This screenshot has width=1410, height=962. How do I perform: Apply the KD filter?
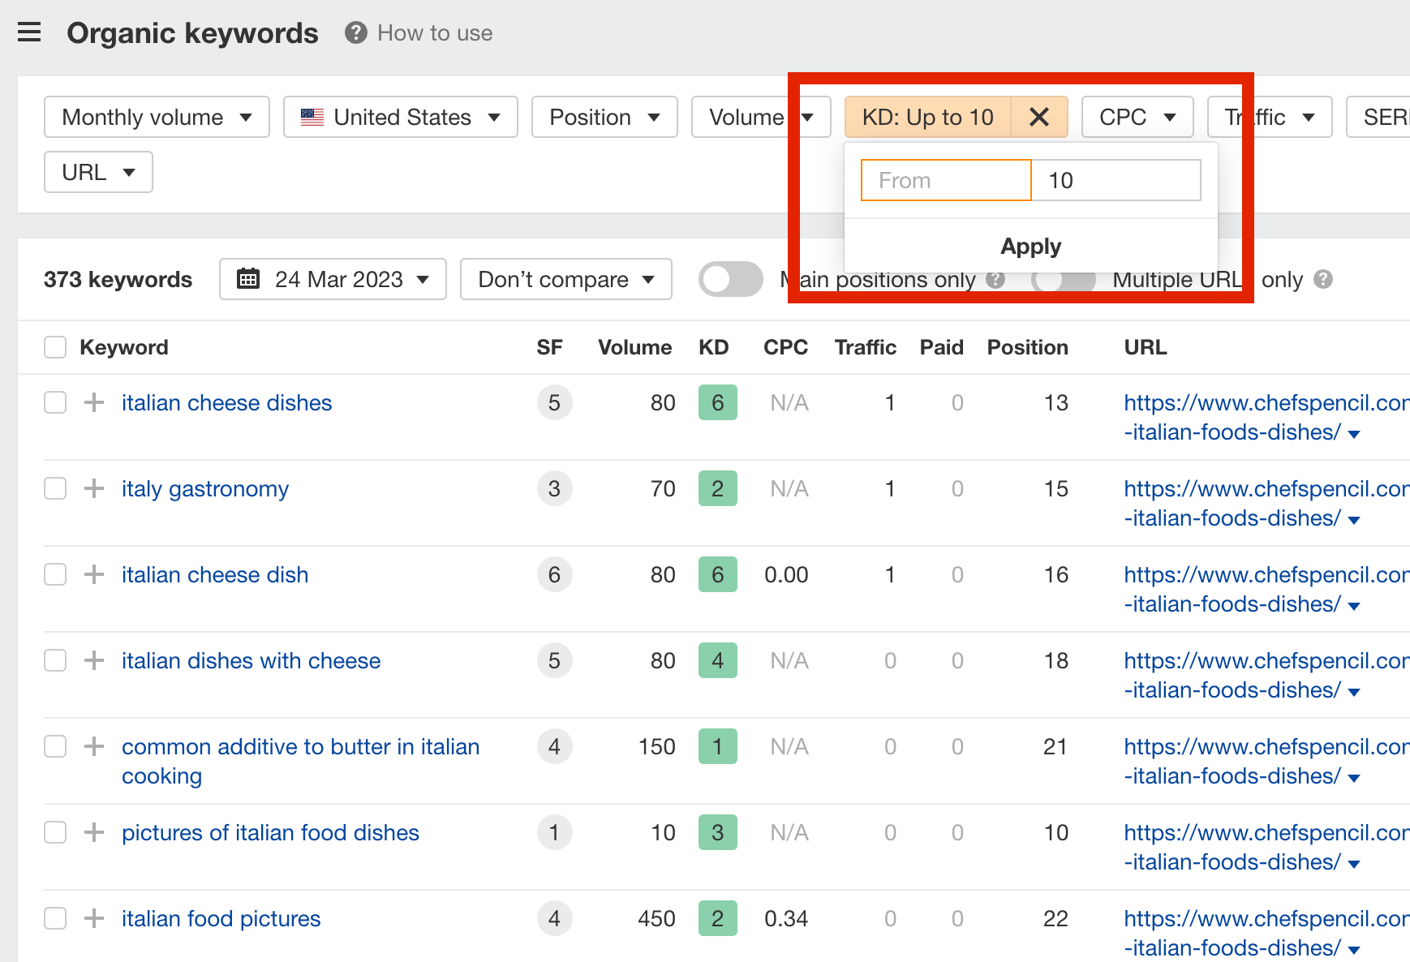[x=1030, y=246]
